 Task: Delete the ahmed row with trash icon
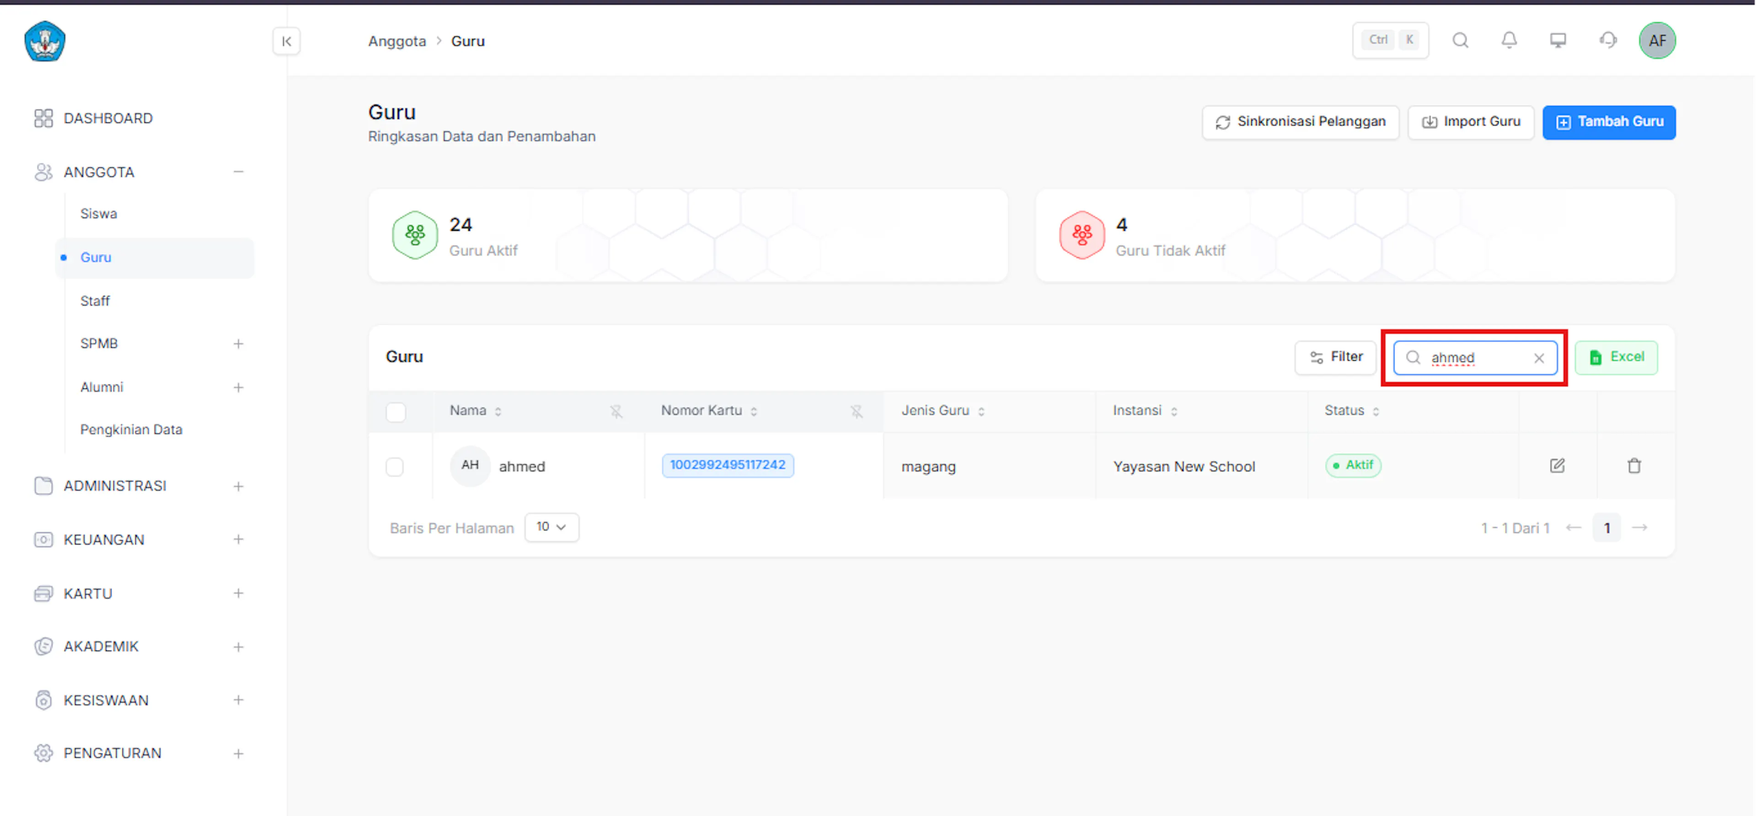click(x=1634, y=466)
